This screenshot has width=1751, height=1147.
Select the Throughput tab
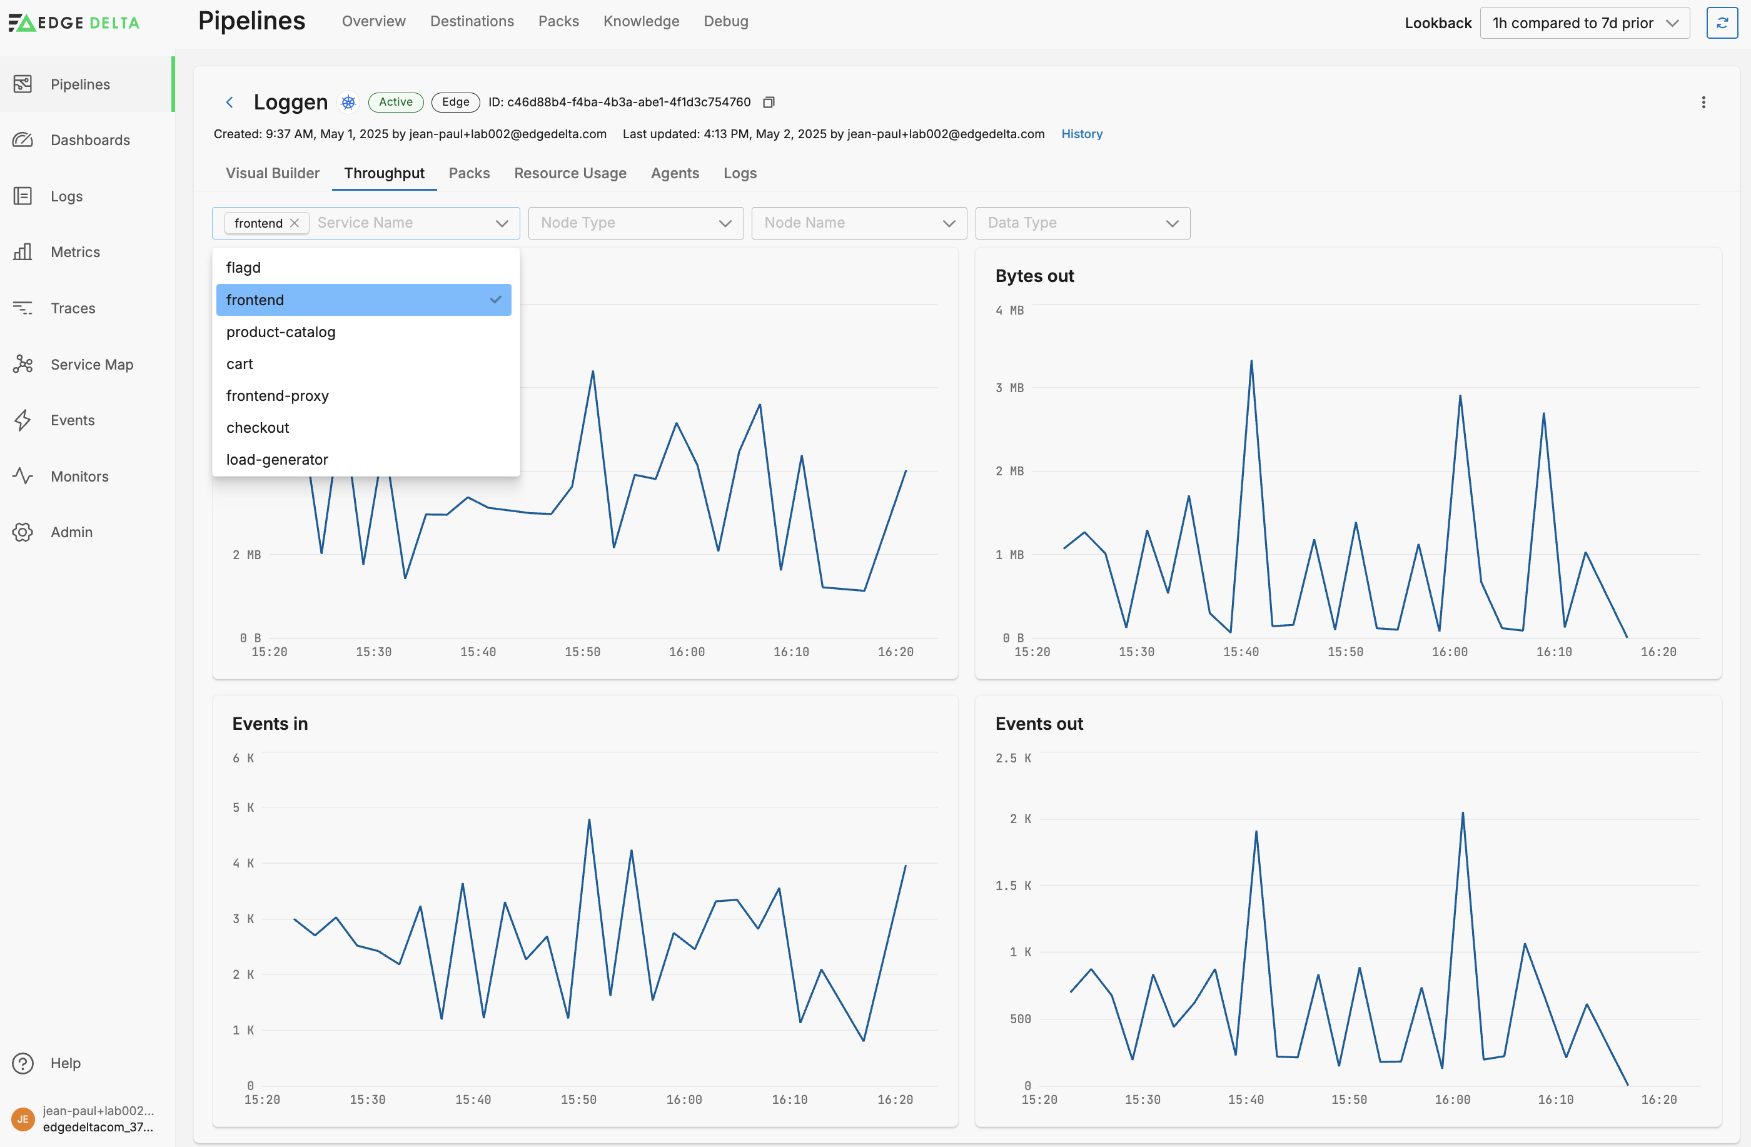(x=384, y=173)
